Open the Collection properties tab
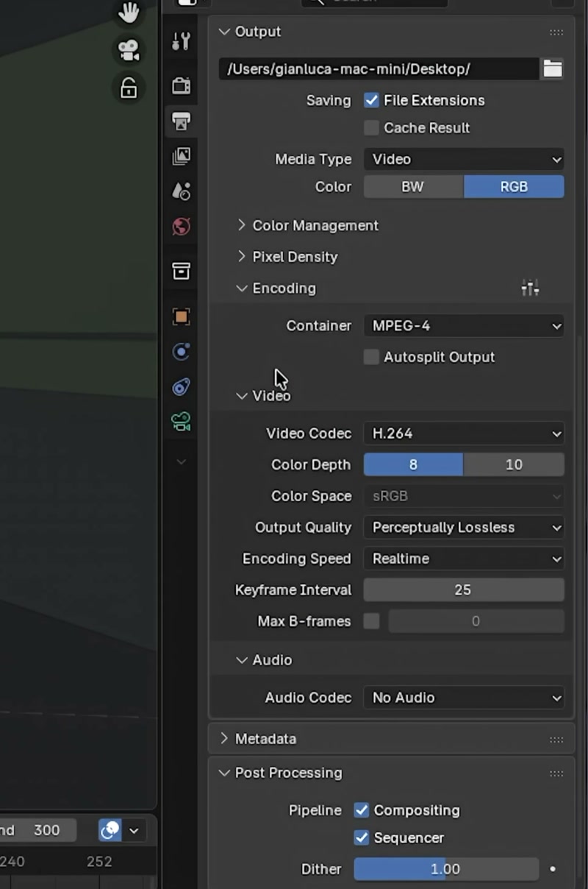 coord(181,271)
